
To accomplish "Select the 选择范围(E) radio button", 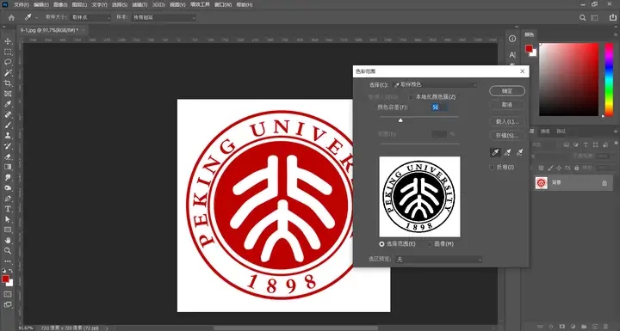I will (381, 244).
